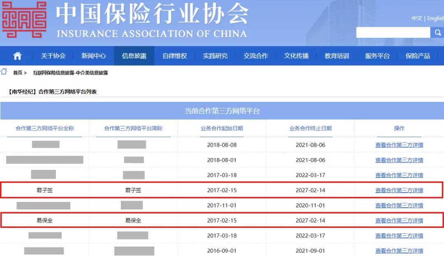Click the 易保全 short name cell
The height and width of the screenshot is (257, 444).
pyautogui.click(x=133, y=220)
